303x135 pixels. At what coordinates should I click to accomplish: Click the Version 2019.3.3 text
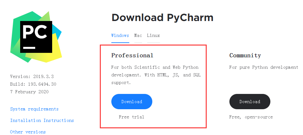click(31, 77)
